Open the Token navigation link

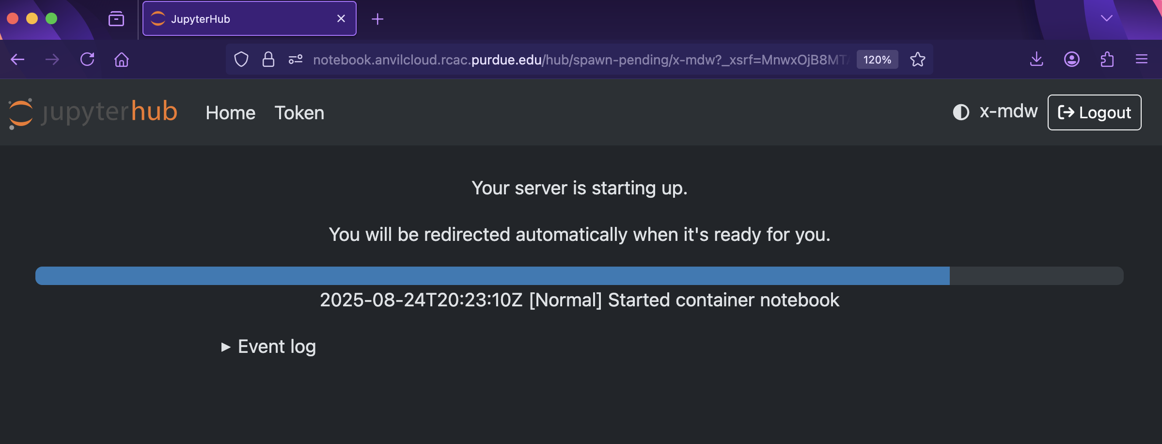pyautogui.click(x=299, y=113)
